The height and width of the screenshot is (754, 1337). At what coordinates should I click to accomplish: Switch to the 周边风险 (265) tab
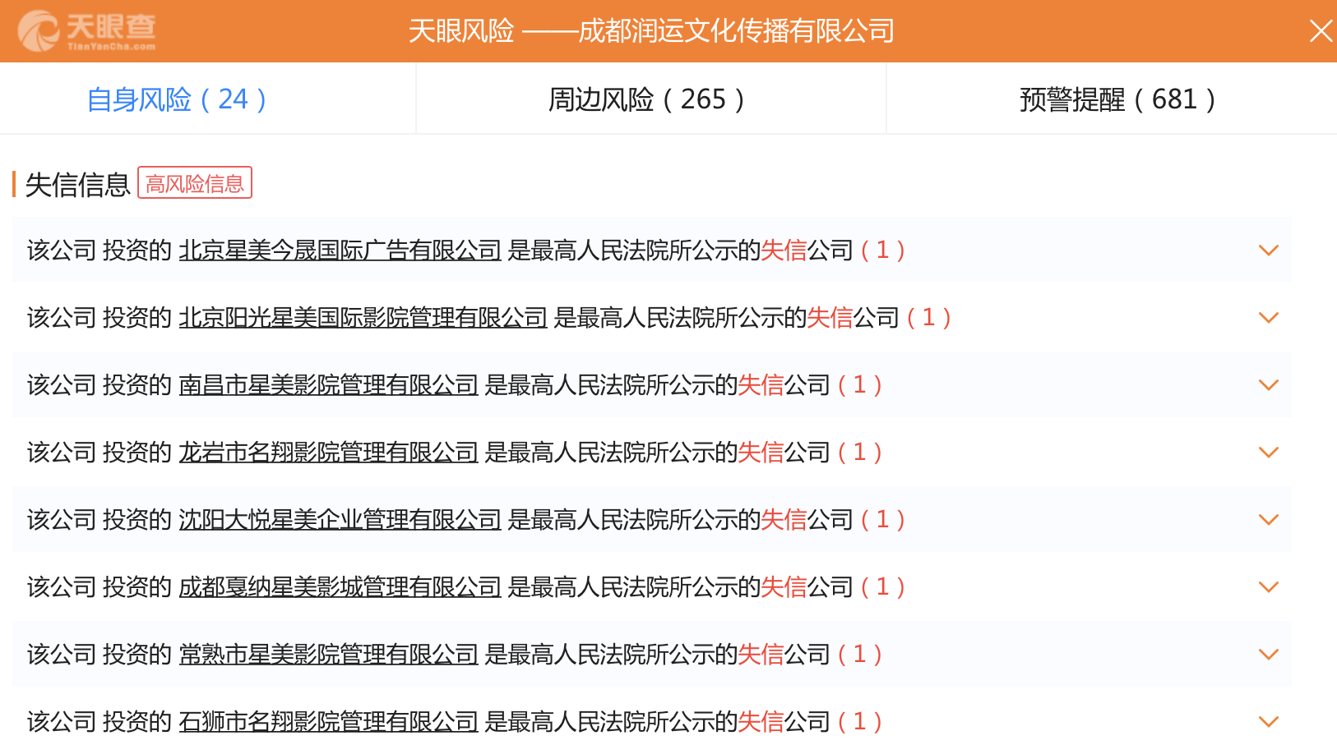(x=647, y=99)
